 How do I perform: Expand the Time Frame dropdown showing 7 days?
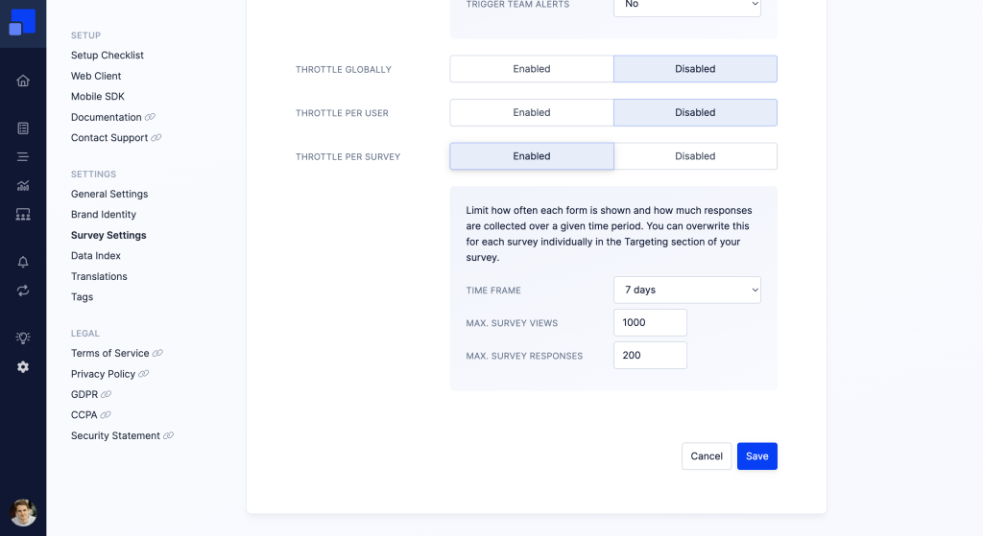[687, 290]
